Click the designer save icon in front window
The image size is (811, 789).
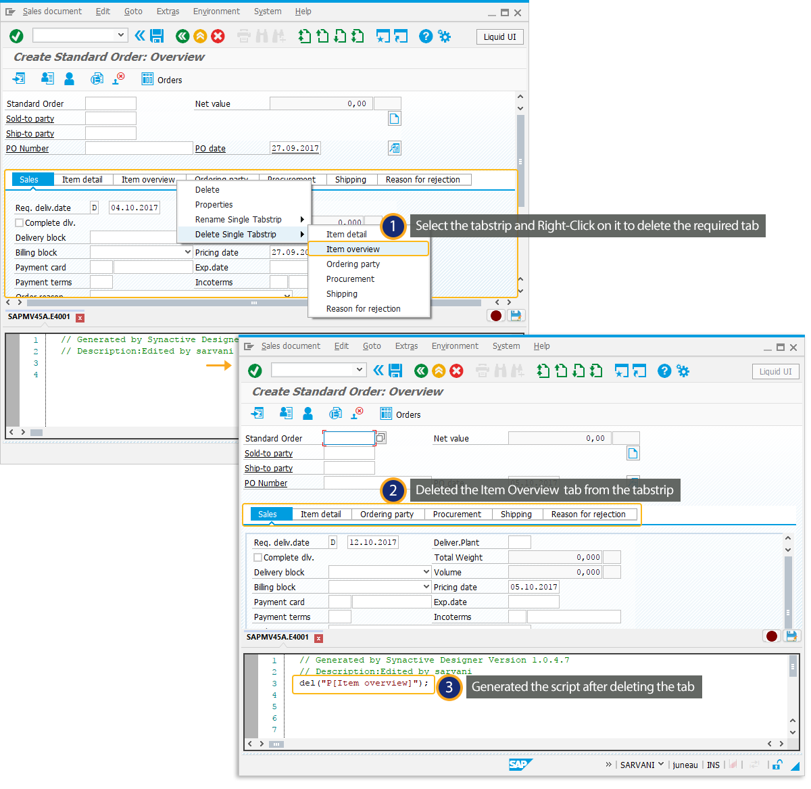(x=791, y=636)
